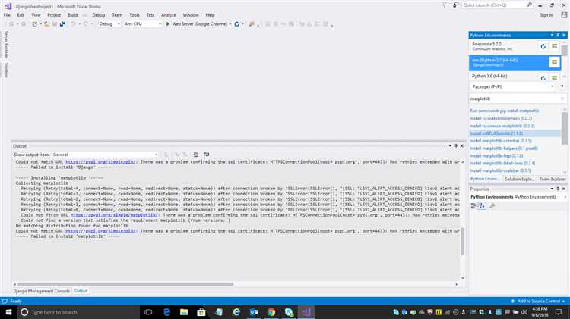The height and width of the screenshot is (319, 570).
Task: Click the Output vertical scrollbar thumb
Action: pos(462,242)
